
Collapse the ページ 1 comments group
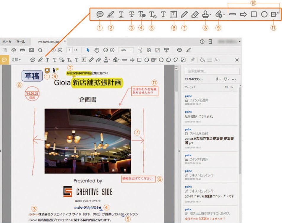coord(232,87)
